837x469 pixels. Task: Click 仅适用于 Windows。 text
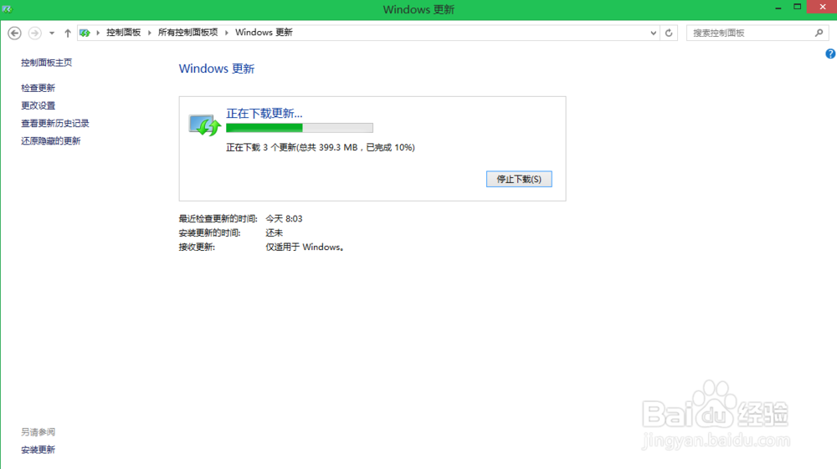[x=305, y=247]
